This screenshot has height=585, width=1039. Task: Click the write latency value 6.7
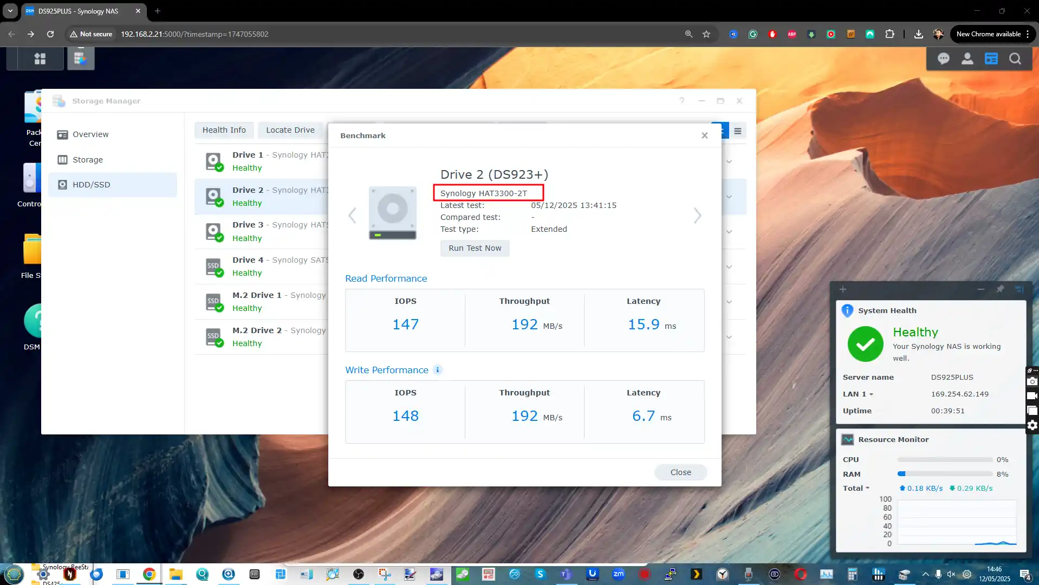(x=644, y=416)
